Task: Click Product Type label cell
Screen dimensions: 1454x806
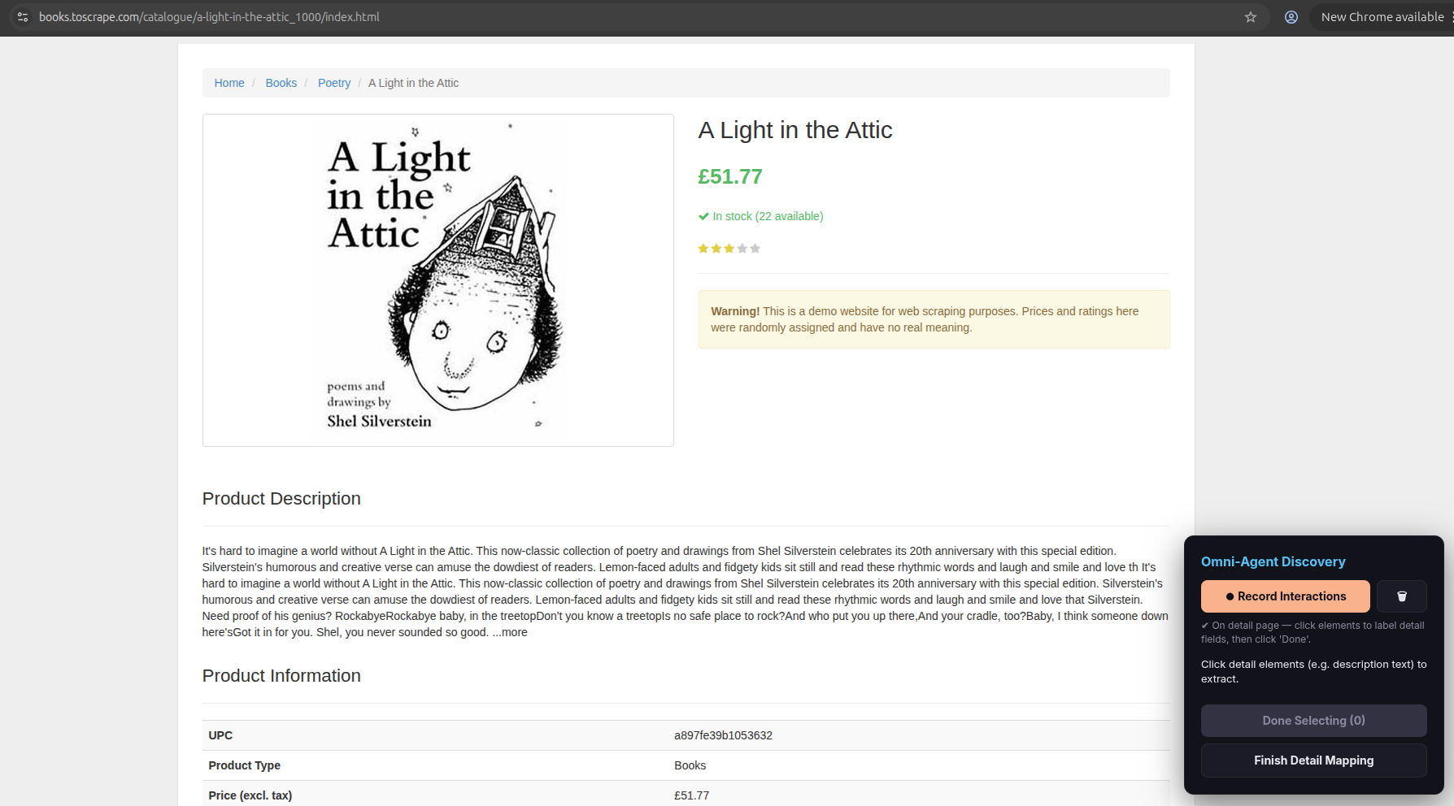Action: point(435,765)
